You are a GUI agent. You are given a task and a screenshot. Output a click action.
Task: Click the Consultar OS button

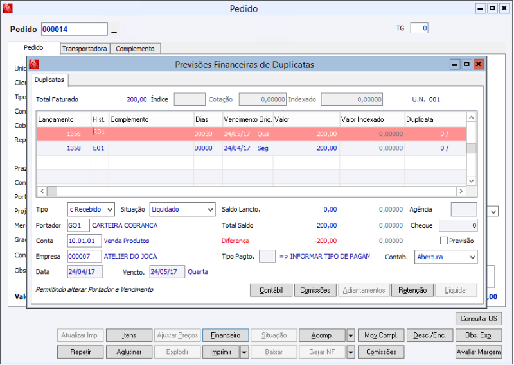(479, 319)
